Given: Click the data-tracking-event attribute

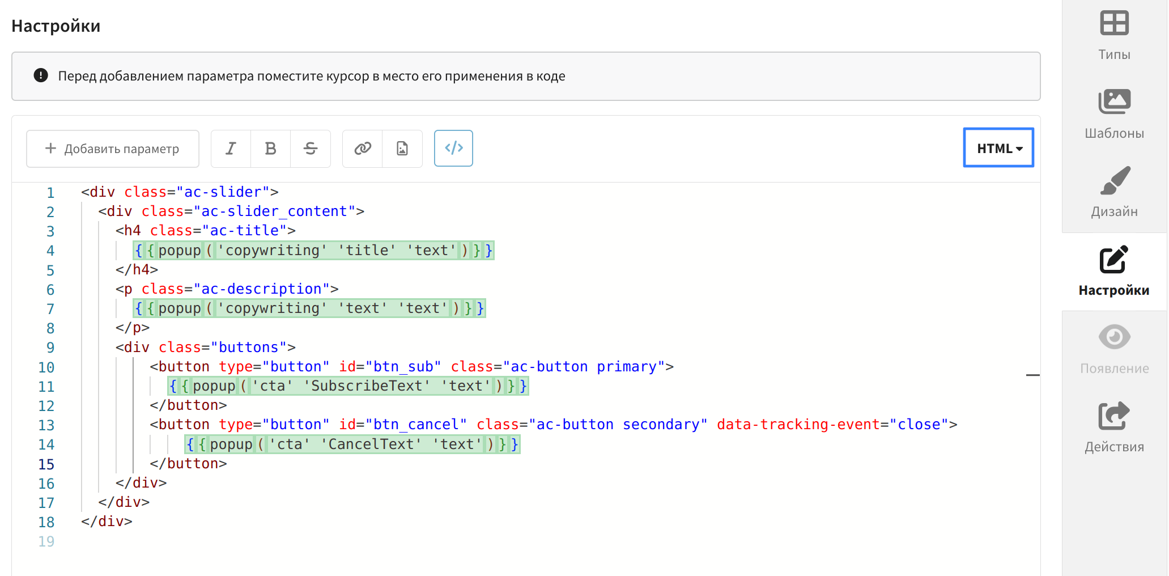Looking at the screenshot, I should [x=798, y=425].
